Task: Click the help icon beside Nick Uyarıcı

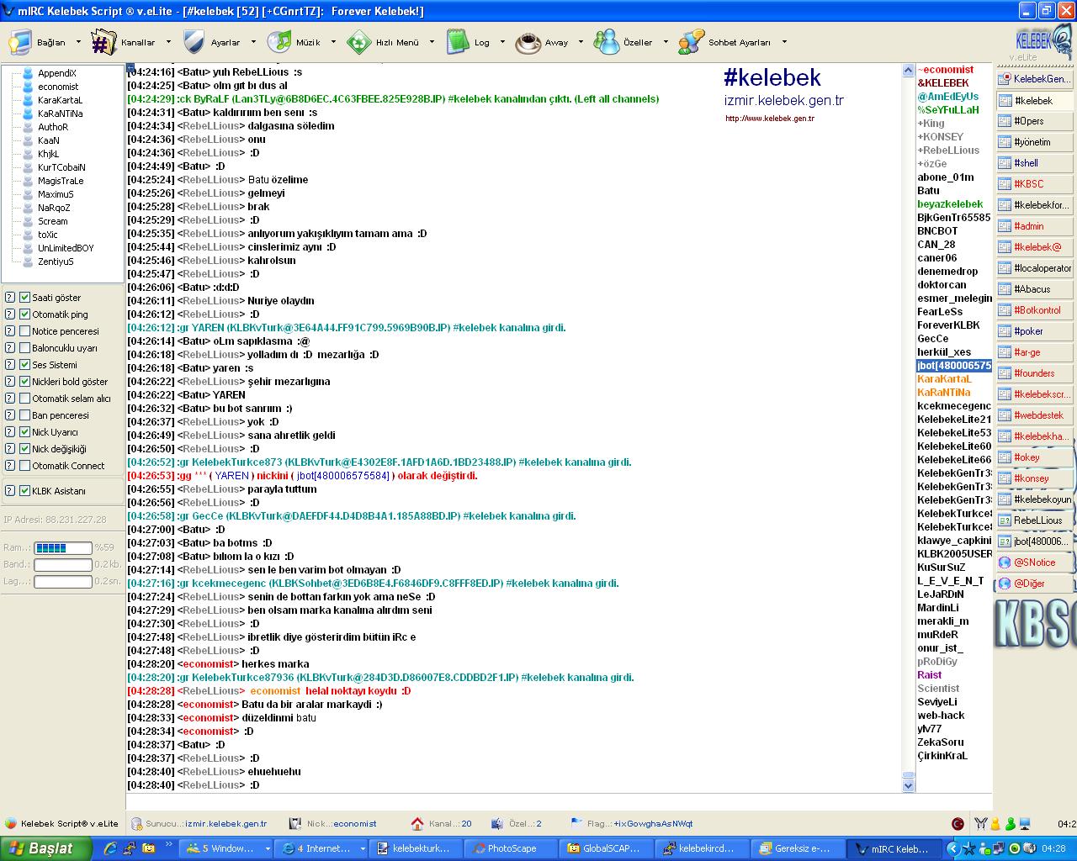Action: click(x=10, y=432)
